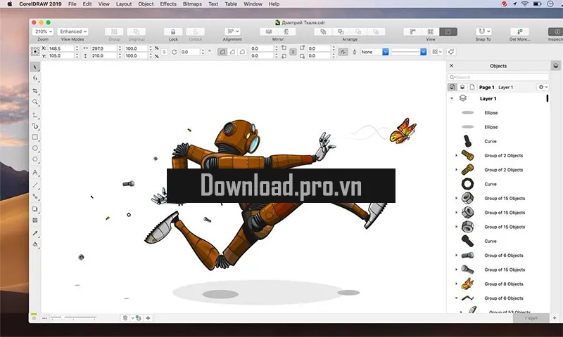Open the 210% zoom level dropdown
This screenshot has height=337, width=563.
(x=43, y=32)
